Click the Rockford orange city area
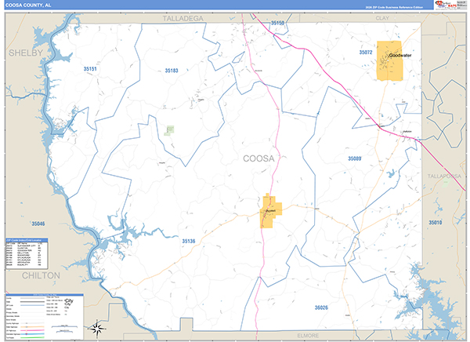Viewport: 470px width, 342px height. click(271, 212)
